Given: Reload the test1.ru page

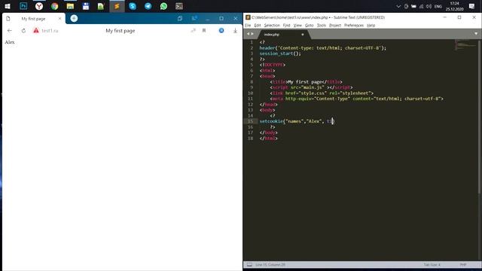Looking at the screenshot, I should (x=23, y=30).
